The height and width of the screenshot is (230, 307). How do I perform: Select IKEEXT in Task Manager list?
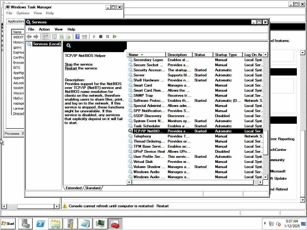pyautogui.click(x=18, y=37)
